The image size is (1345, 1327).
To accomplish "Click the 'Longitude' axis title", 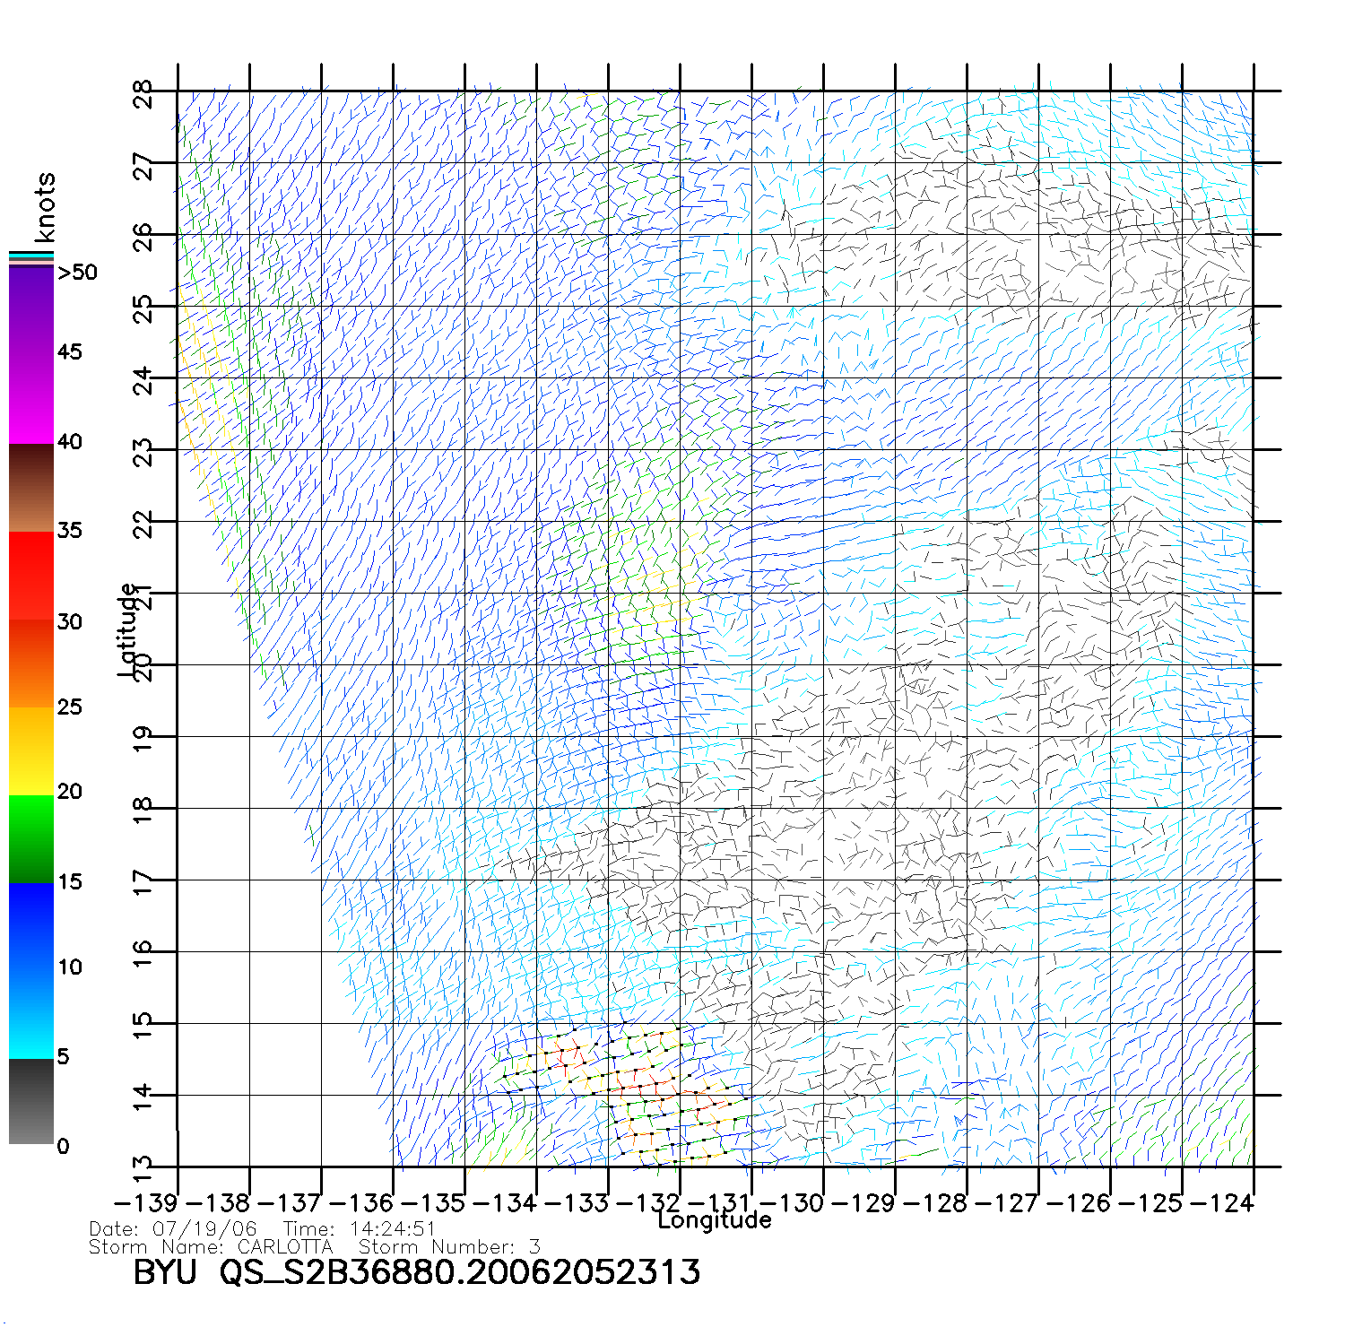I will (x=714, y=1220).
